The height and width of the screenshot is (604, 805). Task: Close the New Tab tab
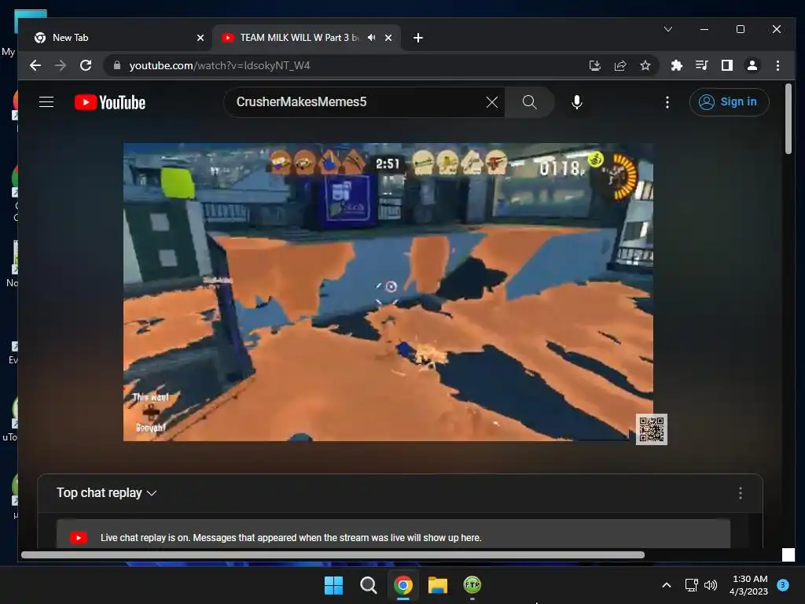click(200, 38)
